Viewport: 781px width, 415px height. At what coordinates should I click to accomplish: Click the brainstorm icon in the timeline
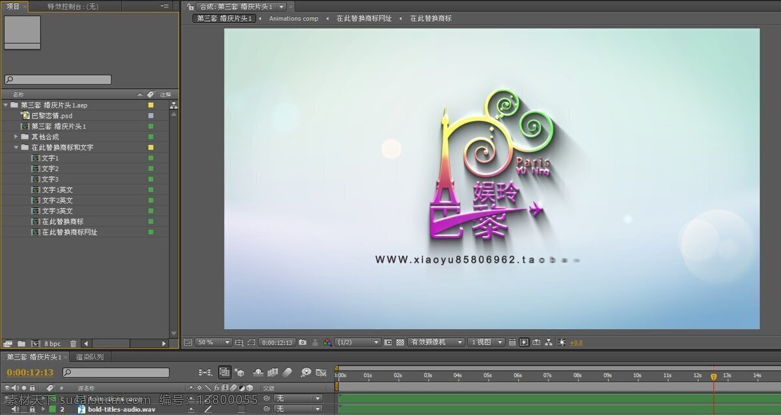[305, 373]
